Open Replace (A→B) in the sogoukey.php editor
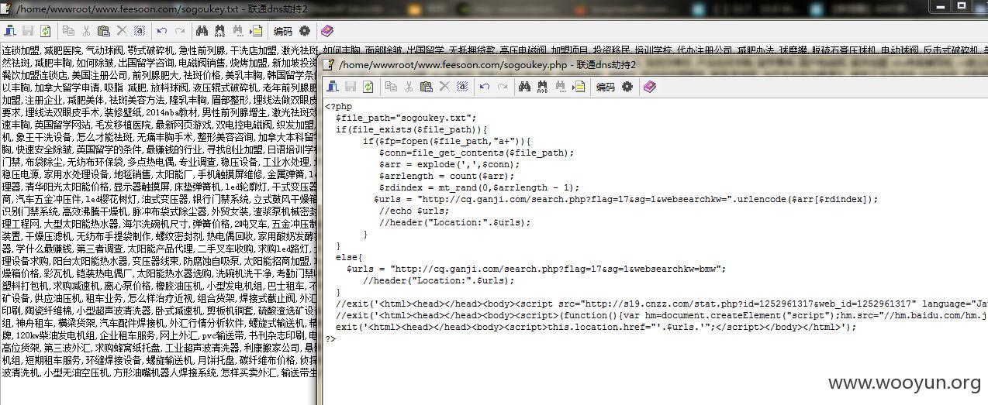The width and height of the screenshot is (988, 405). point(542,87)
